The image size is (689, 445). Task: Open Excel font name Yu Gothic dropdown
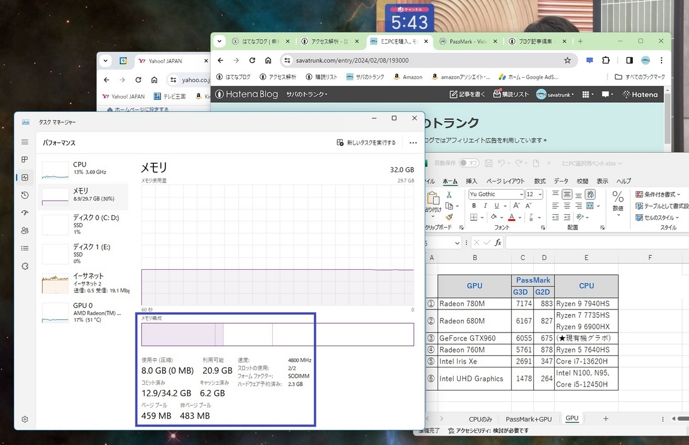[x=521, y=195]
